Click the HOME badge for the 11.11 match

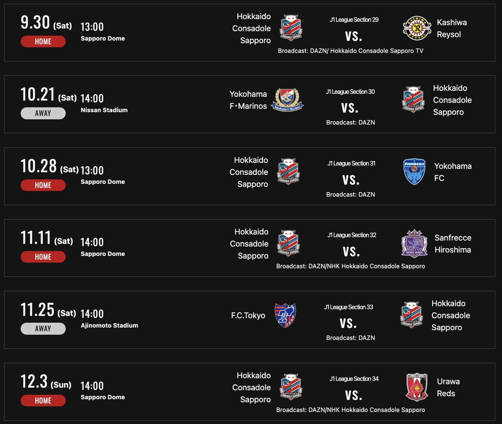(43, 257)
